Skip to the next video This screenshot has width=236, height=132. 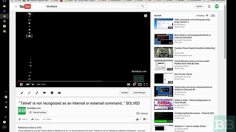28,84
